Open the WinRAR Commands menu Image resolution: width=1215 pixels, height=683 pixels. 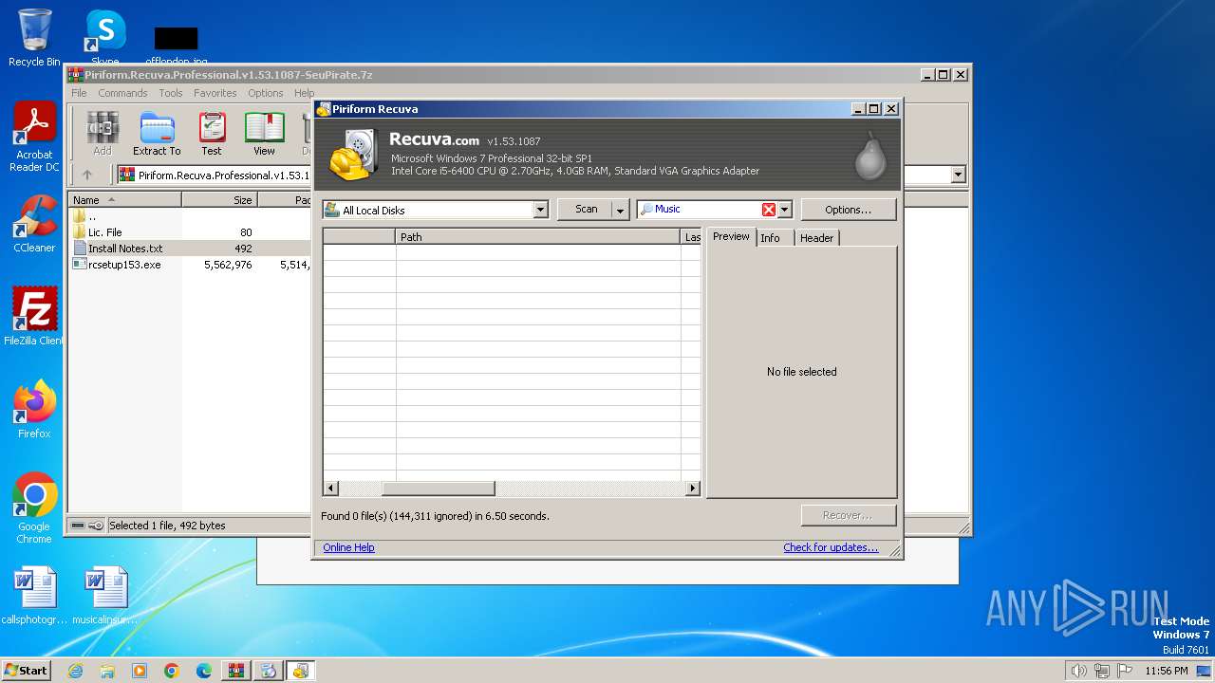pos(122,93)
